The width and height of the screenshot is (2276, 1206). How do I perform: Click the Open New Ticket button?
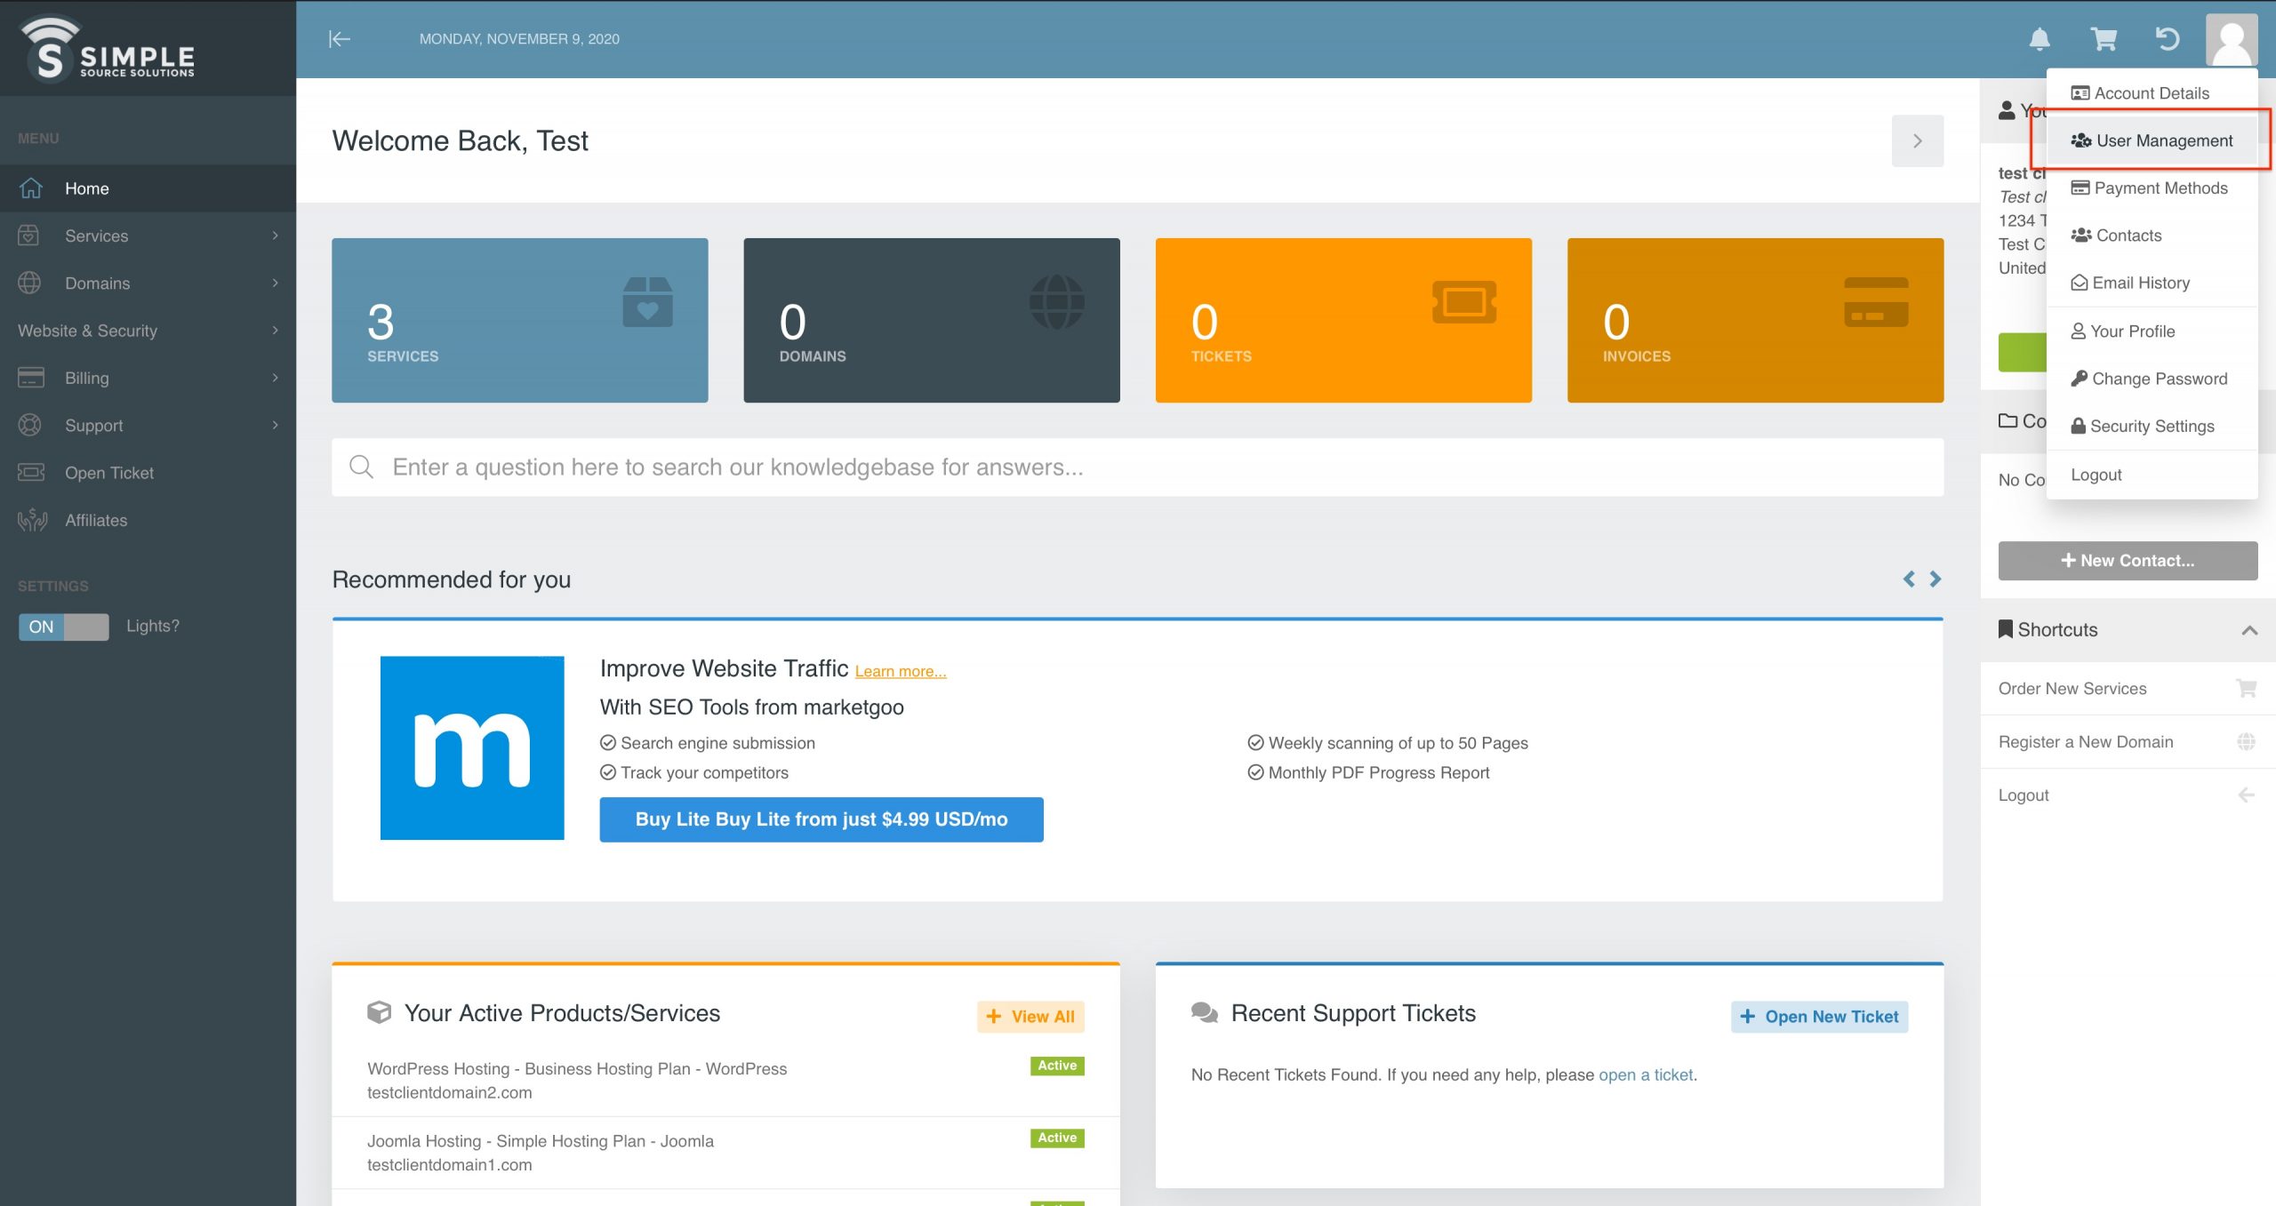pyautogui.click(x=1820, y=1017)
